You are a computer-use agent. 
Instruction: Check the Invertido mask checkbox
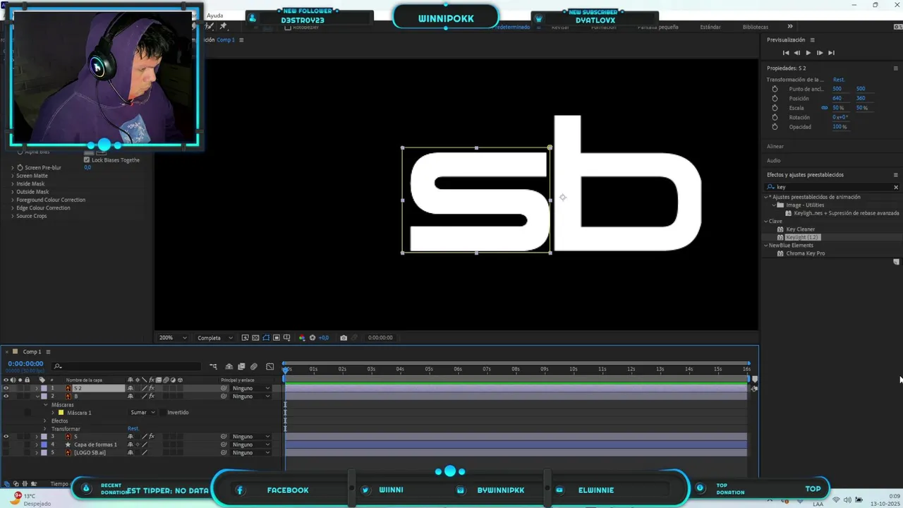(162, 413)
